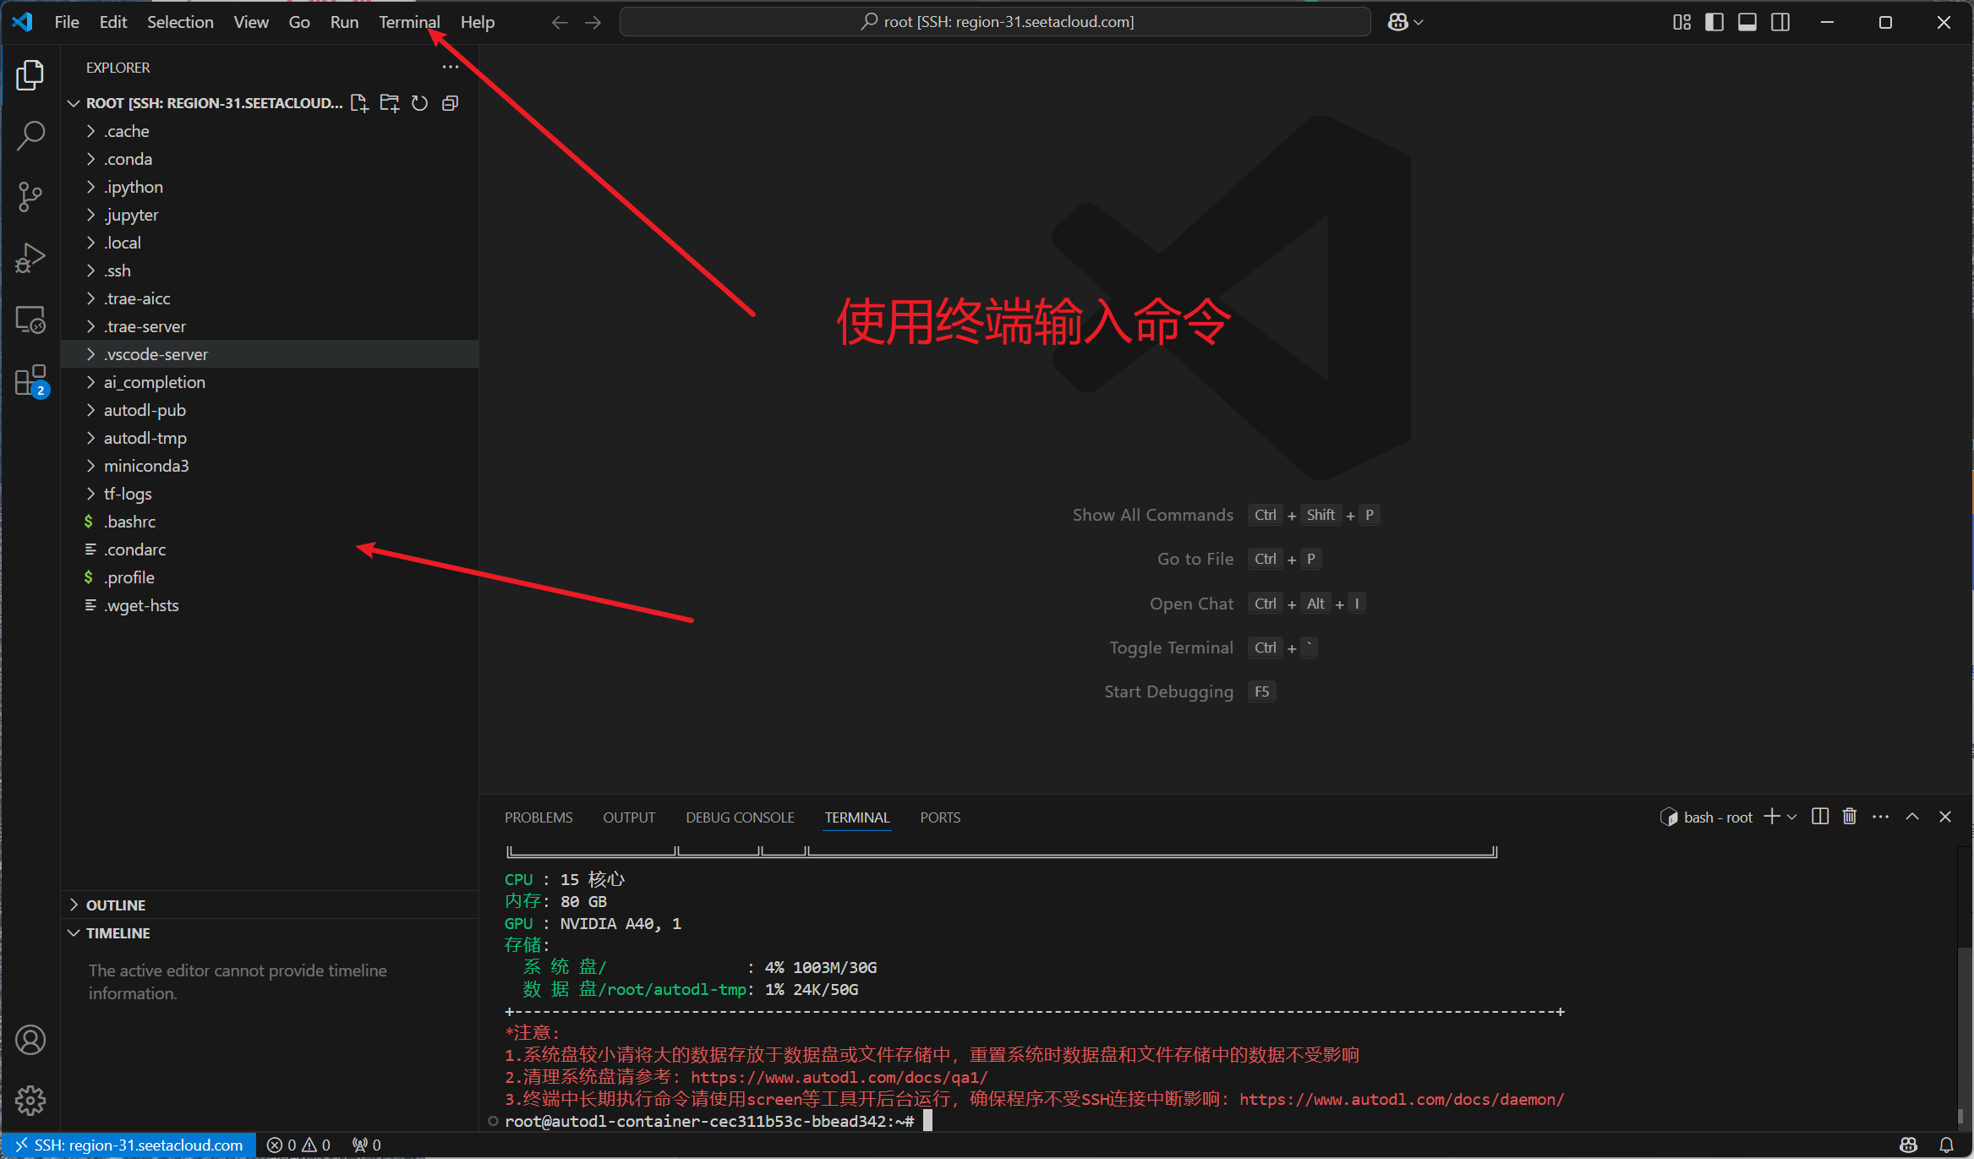Open Extensions view with badge
Screen dimensions: 1974x1159
[30, 380]
